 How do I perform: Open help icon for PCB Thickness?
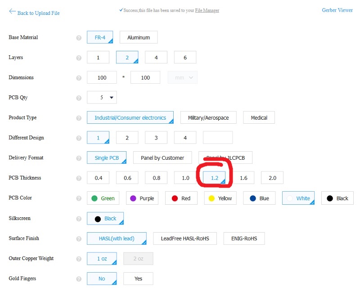point(79,178)
